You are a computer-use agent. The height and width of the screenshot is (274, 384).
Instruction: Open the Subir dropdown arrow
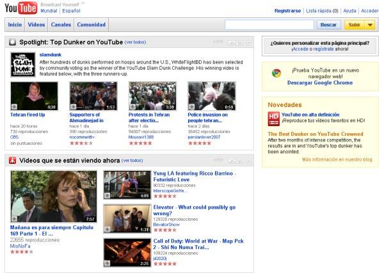pyautogui.click(x=370, y=25)
